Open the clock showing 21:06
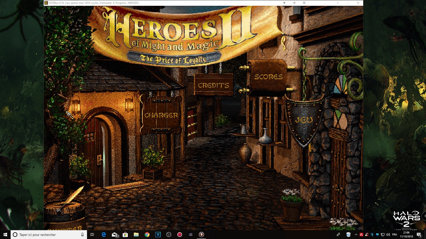426x239 pixels. point(407,234)
